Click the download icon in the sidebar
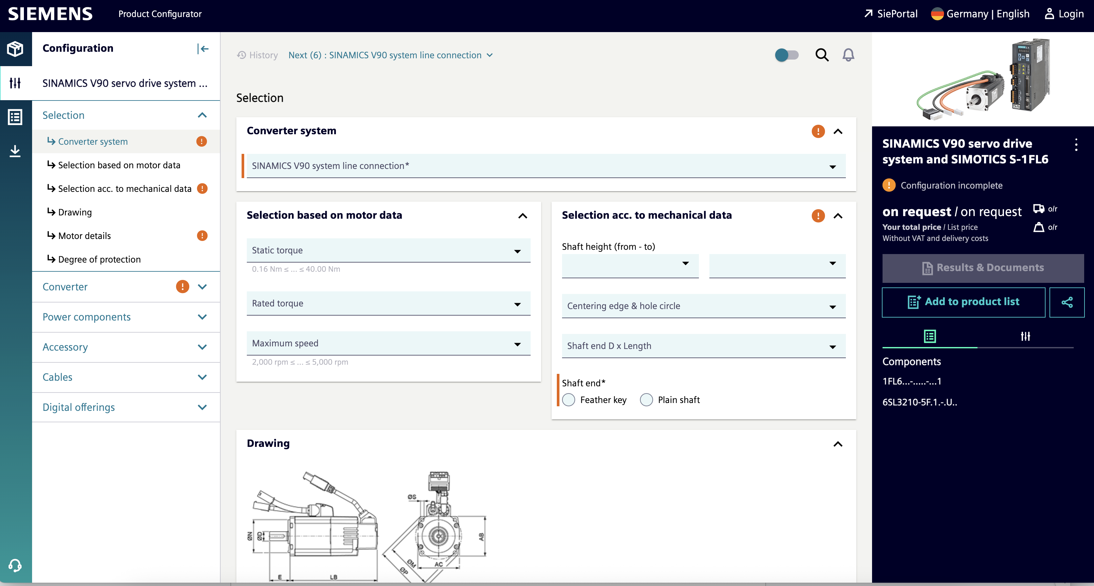1094x586 pixels. click(x=15, y=150)
